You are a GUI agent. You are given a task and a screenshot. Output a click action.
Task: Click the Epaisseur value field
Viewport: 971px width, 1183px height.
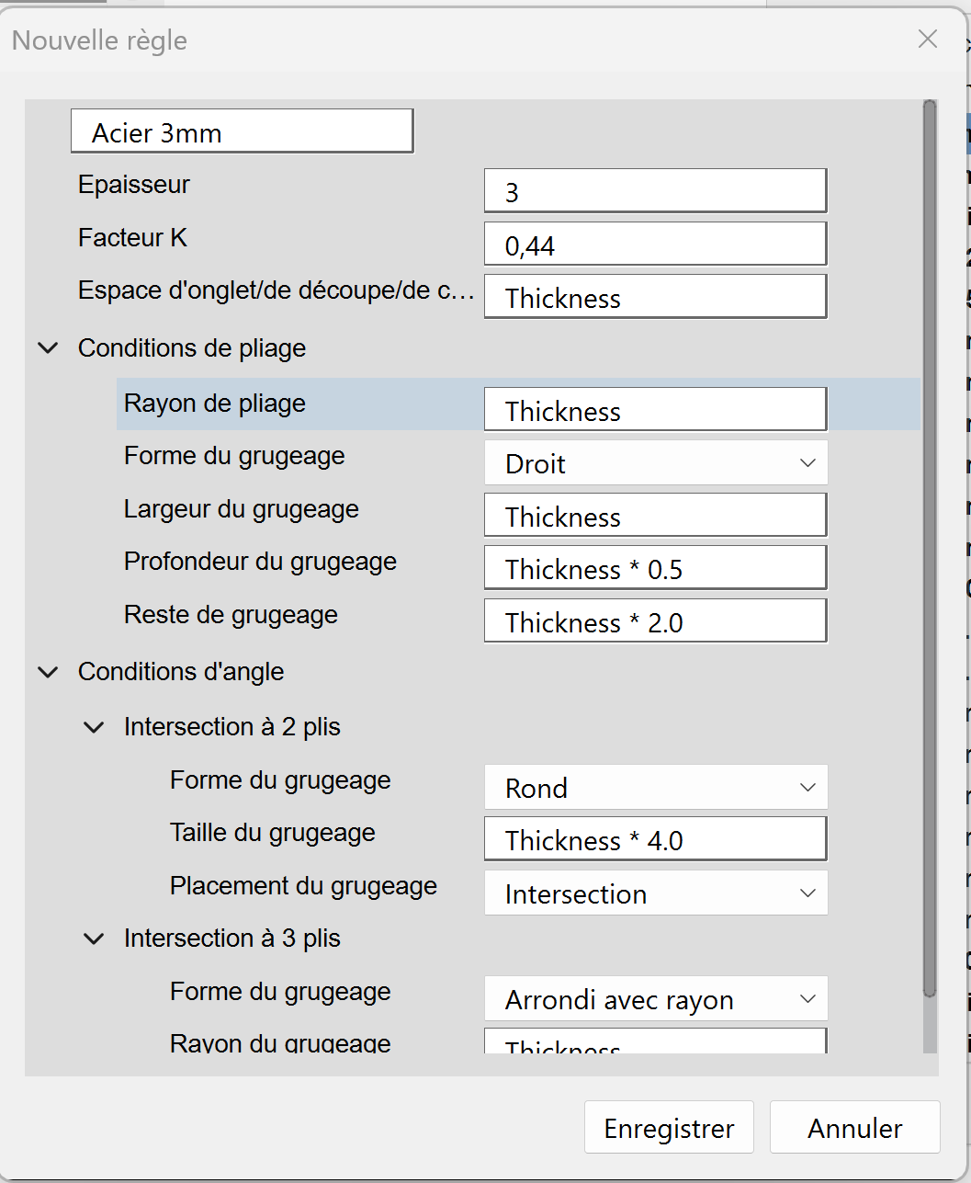(x=655, y=191)
